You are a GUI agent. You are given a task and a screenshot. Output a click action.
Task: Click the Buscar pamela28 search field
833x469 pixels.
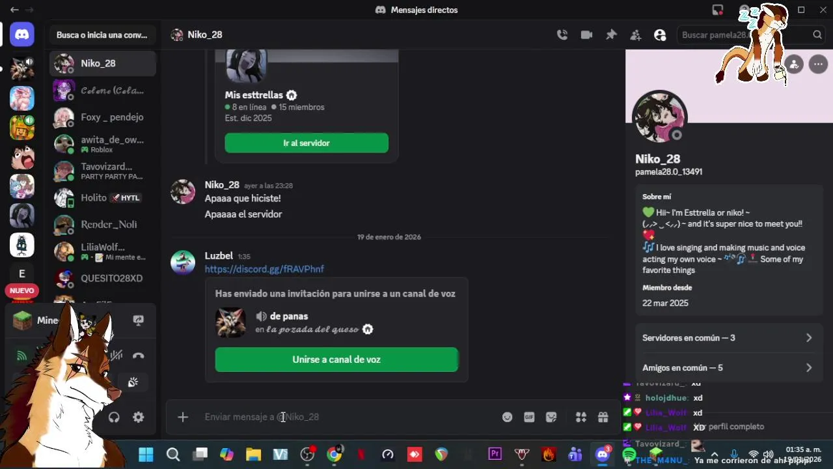pyautogui.click(x=751, y=35)
